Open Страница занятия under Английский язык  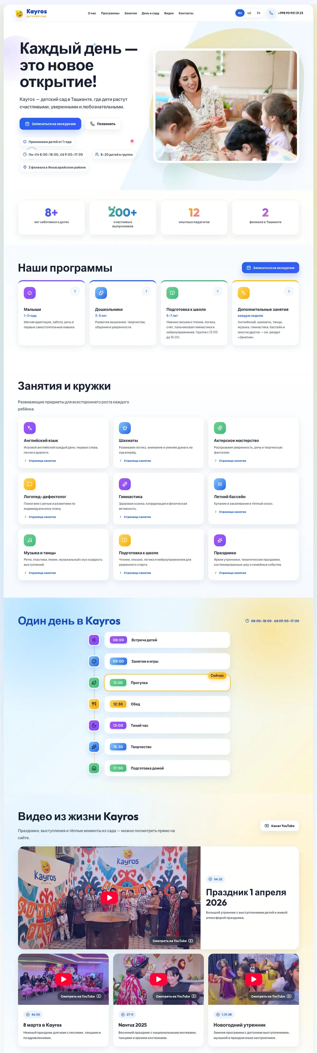tap(40, 461)
